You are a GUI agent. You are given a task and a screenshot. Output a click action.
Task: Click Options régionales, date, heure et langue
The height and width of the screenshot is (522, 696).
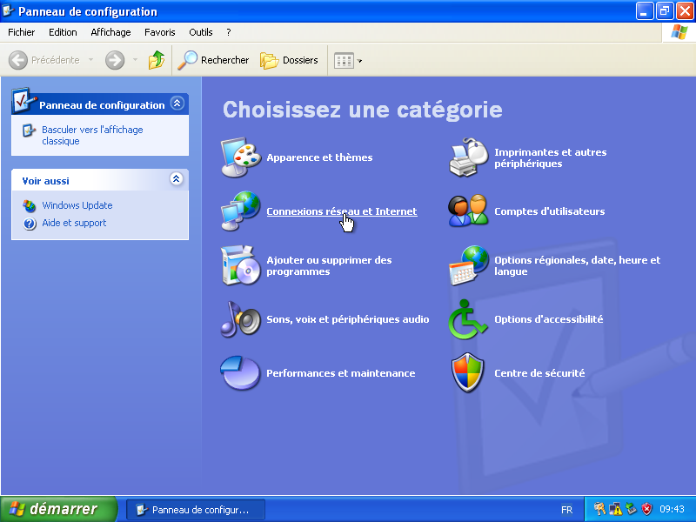tap(577, 266)
